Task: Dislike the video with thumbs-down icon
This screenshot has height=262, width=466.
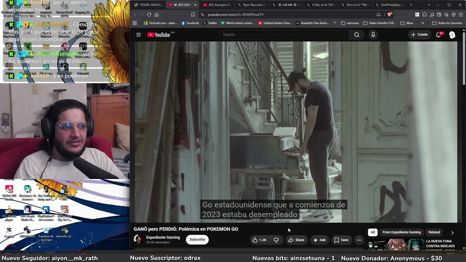Action: click(276, 240)
